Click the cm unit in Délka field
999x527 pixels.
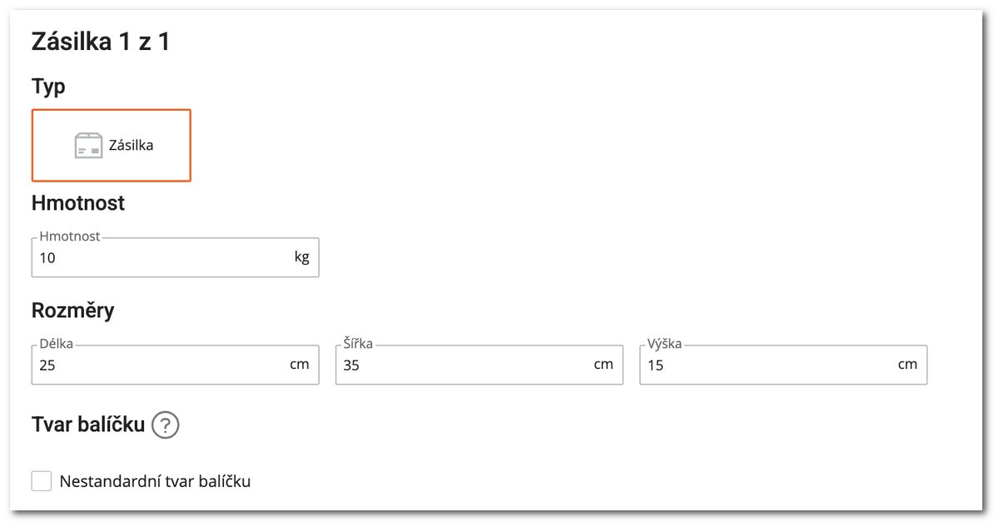pos(300,364)
